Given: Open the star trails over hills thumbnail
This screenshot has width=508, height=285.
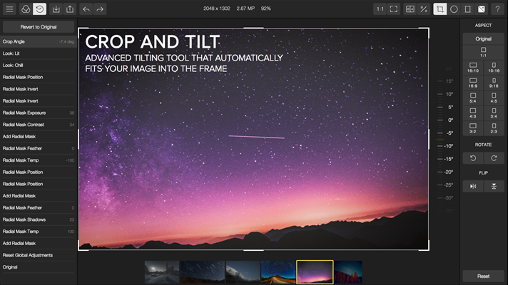Looking at the screenshot, I should click(x=202, y=272).
